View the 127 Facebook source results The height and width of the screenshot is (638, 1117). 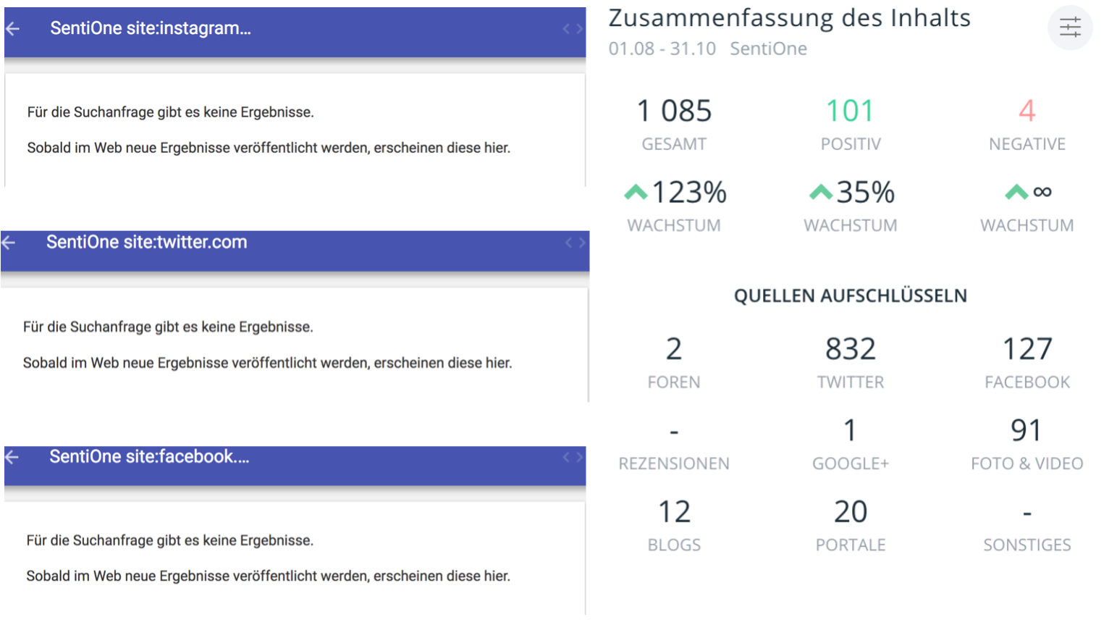(1027, 350)
